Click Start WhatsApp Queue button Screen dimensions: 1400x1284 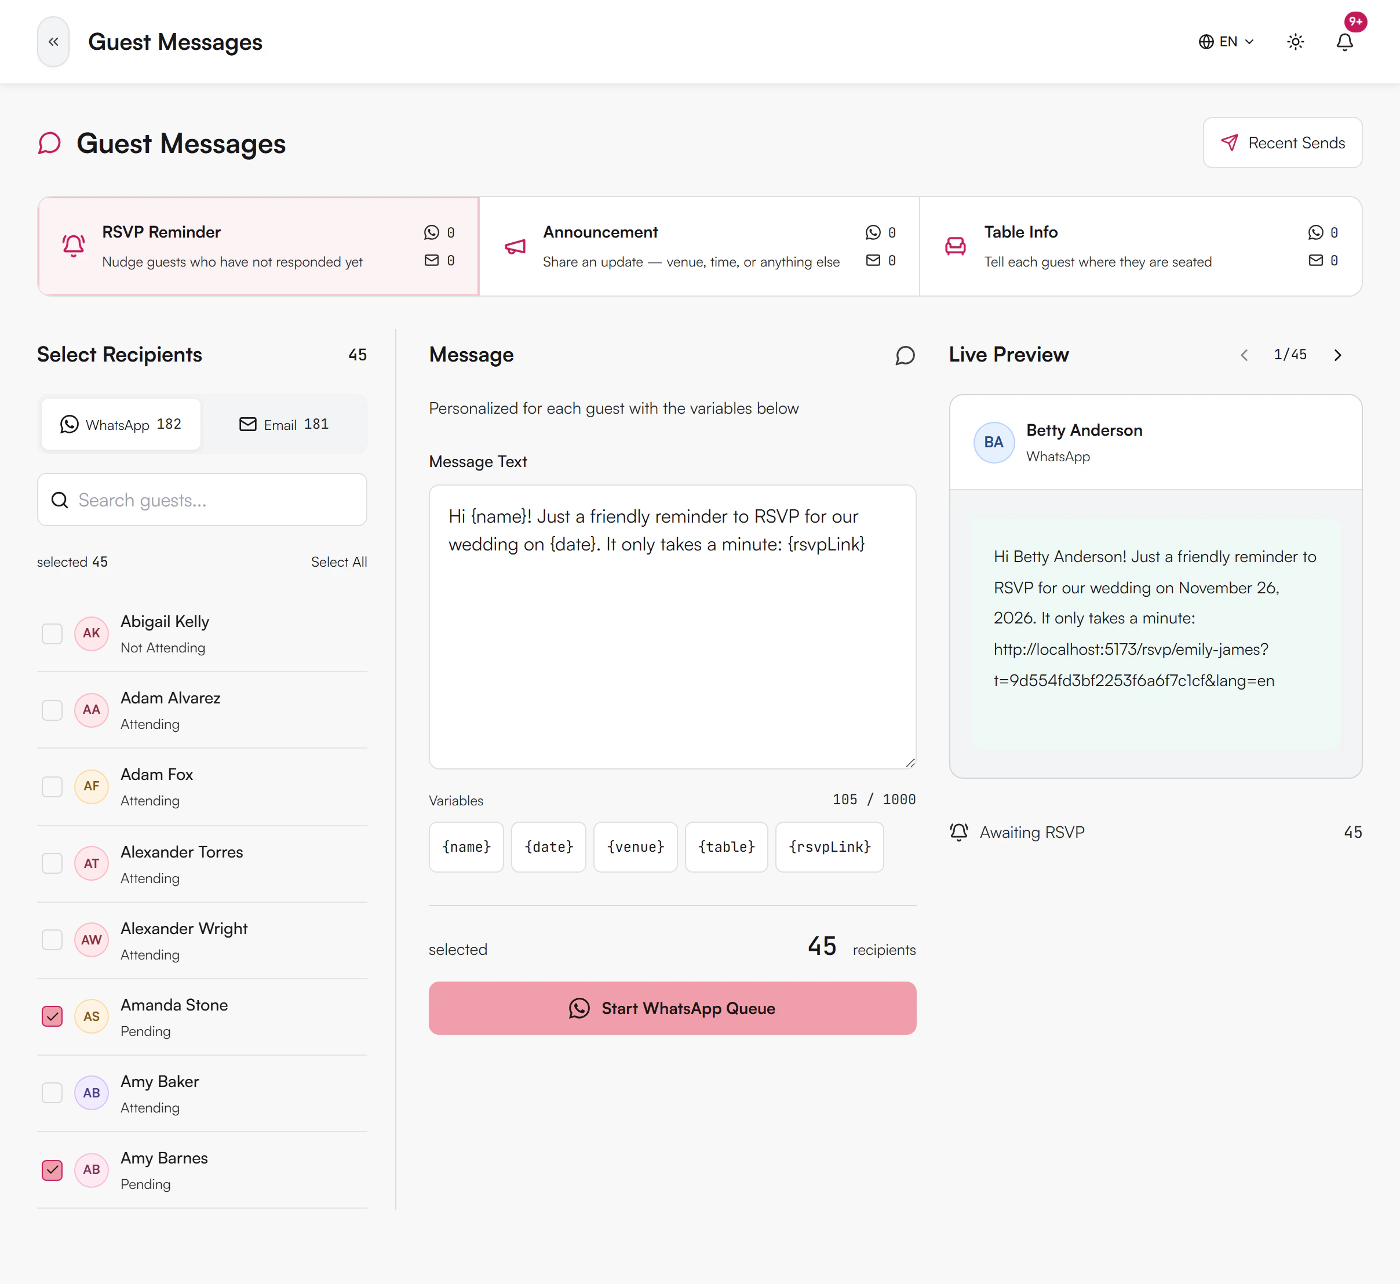pos(673,1008)
